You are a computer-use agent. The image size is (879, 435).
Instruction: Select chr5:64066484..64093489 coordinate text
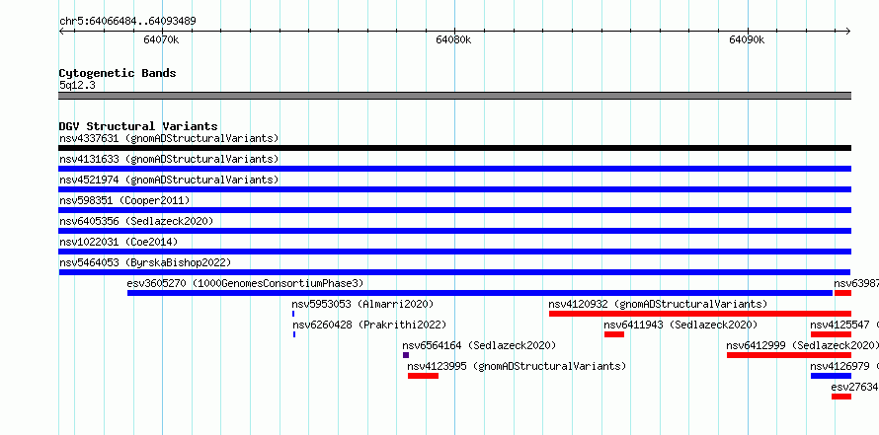[127, 21]
